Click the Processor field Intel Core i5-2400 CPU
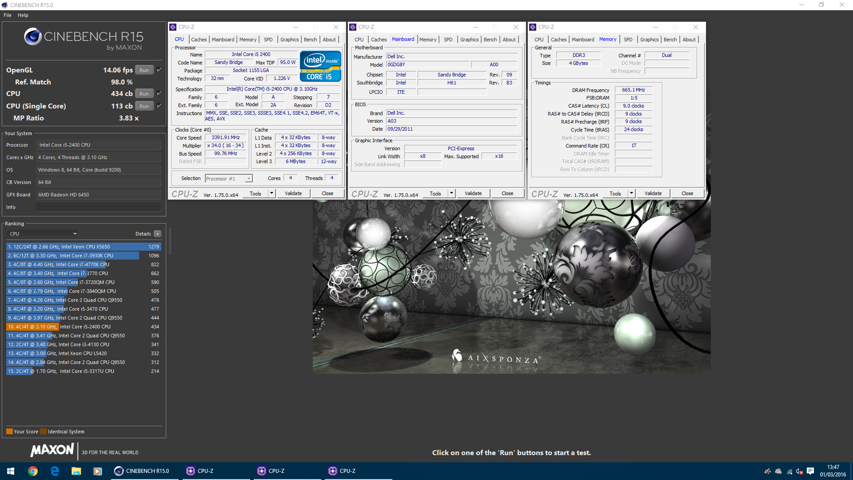The image size is (853, 480). coord(99,145)
